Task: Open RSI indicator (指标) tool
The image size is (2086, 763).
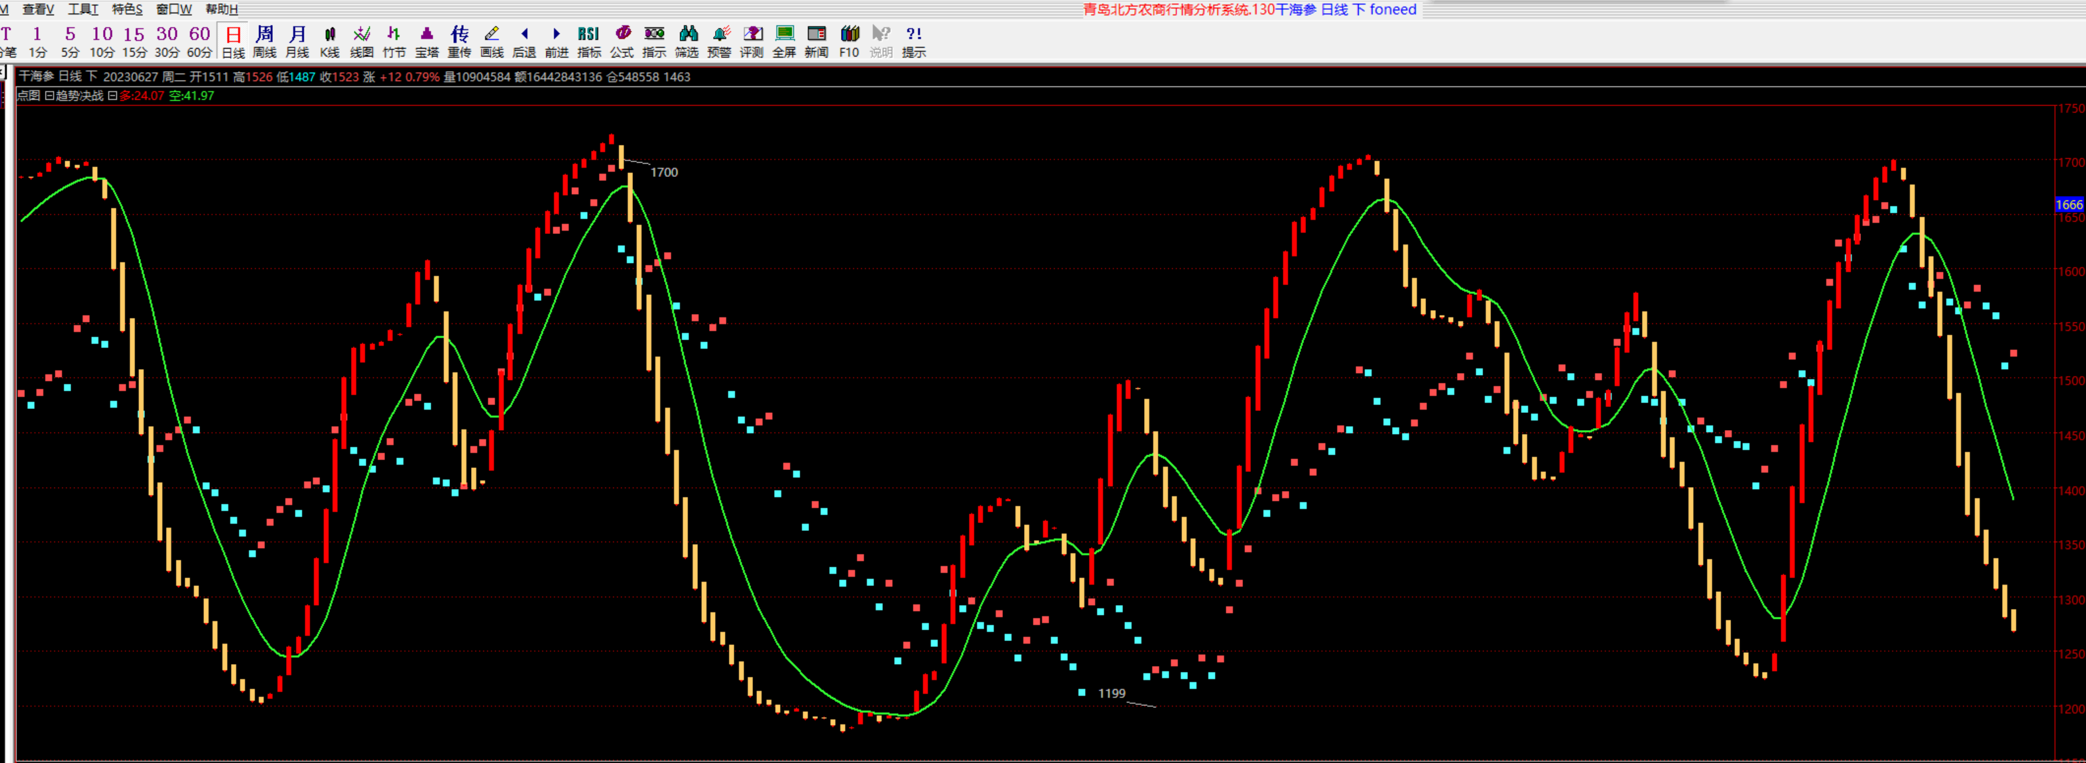Action: [x=588, y=41]
